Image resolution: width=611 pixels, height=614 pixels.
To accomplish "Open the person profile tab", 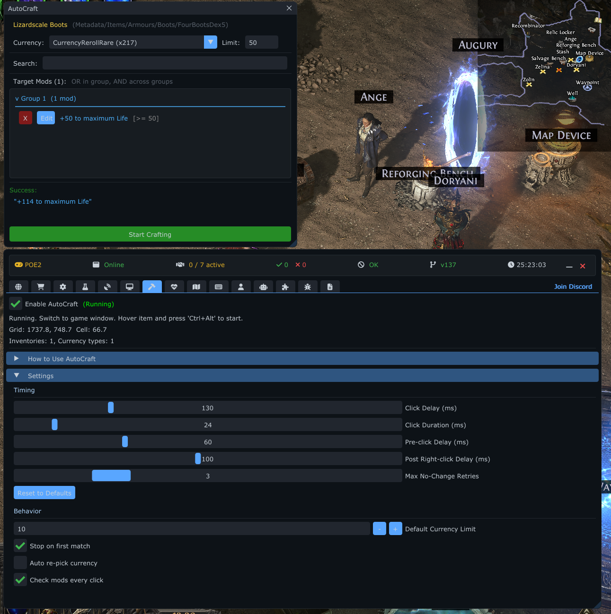I will click(241, 286).
